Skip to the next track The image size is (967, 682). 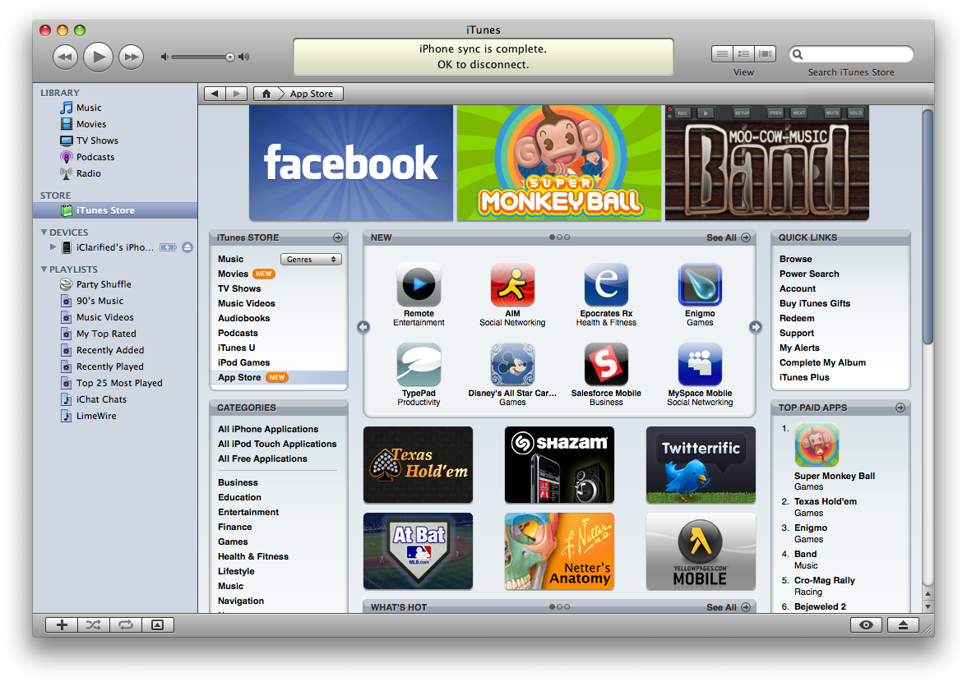click(132, 58)
